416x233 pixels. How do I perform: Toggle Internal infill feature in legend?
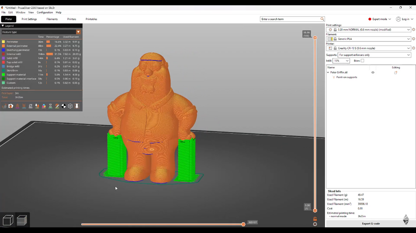click(13, 54)
